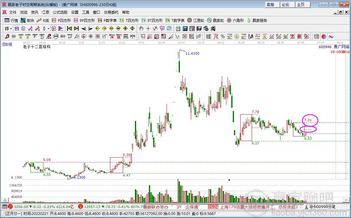This screenshot has width=351, height=218.
Task: Select the red 神 line tool
Action: [x=112, y=36]
